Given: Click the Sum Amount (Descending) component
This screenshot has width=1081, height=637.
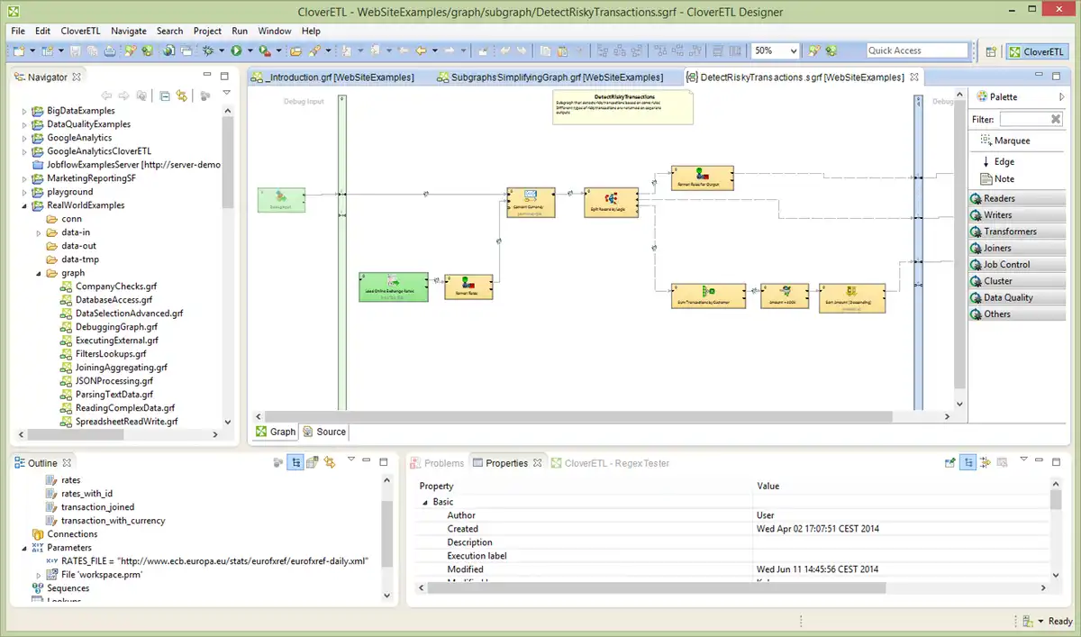Looking at the screenshot, I should pyautogui.click(x=852, y=298).
